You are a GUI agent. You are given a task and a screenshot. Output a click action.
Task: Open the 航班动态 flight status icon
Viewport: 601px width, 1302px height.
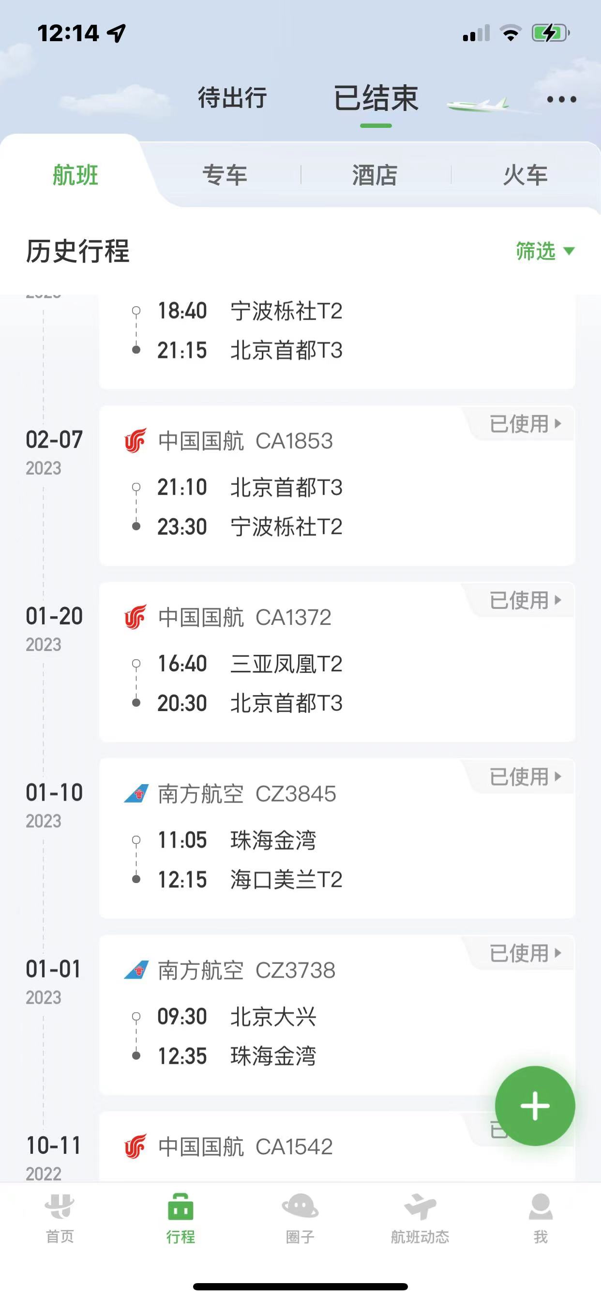click(x=420, y=1208)
